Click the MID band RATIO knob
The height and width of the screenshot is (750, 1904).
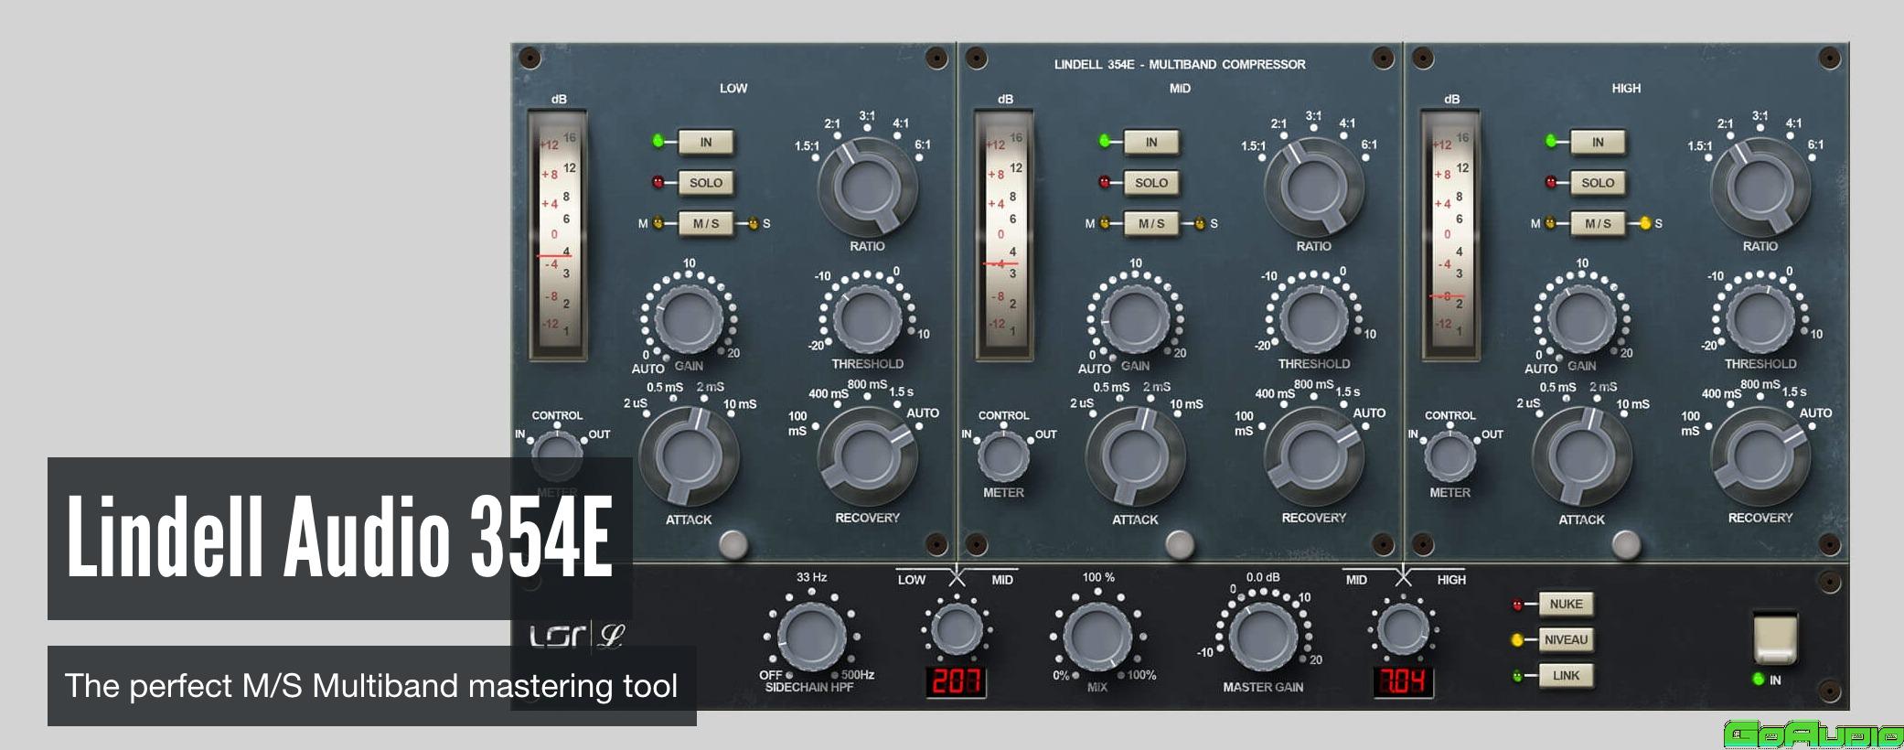(x=1313, y=187)
